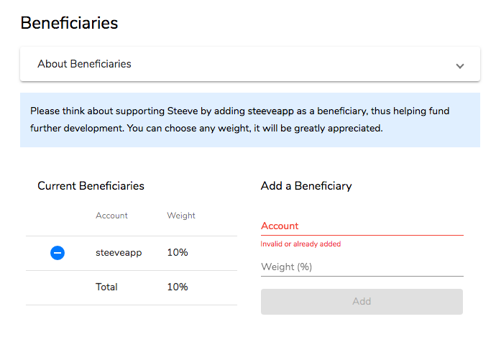Select the Weight column header
Viewport: 496px width, 342px height.
click(x=181, y=216)
